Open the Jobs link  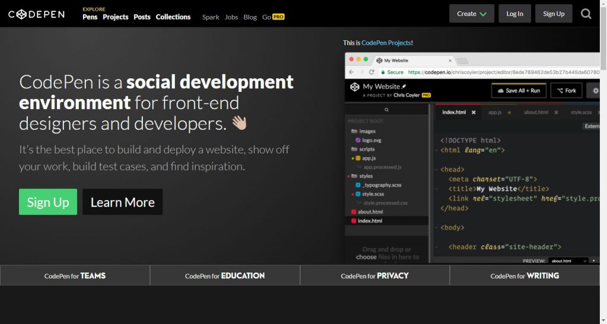(x=231, y=17)
